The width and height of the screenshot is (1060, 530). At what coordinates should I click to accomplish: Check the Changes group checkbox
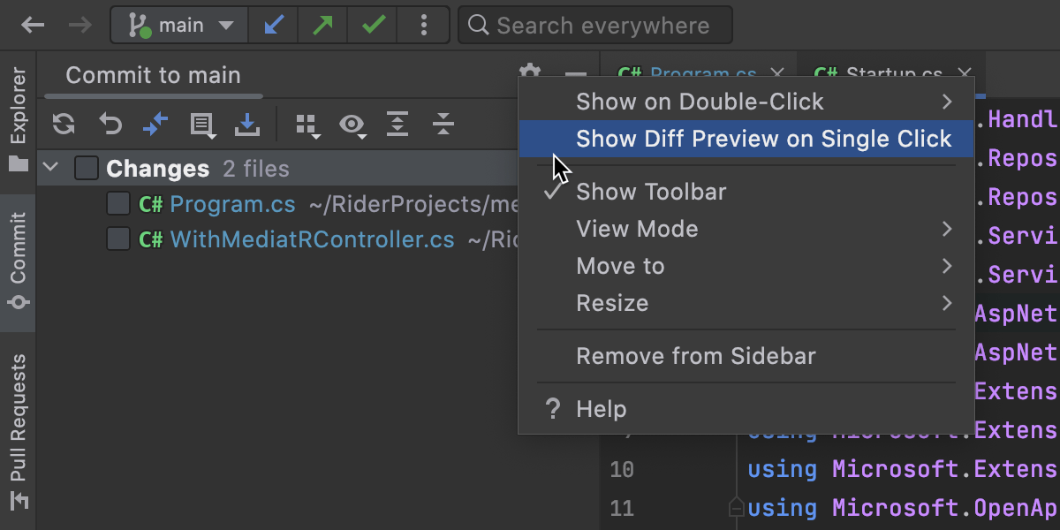(x=86, y=168)
